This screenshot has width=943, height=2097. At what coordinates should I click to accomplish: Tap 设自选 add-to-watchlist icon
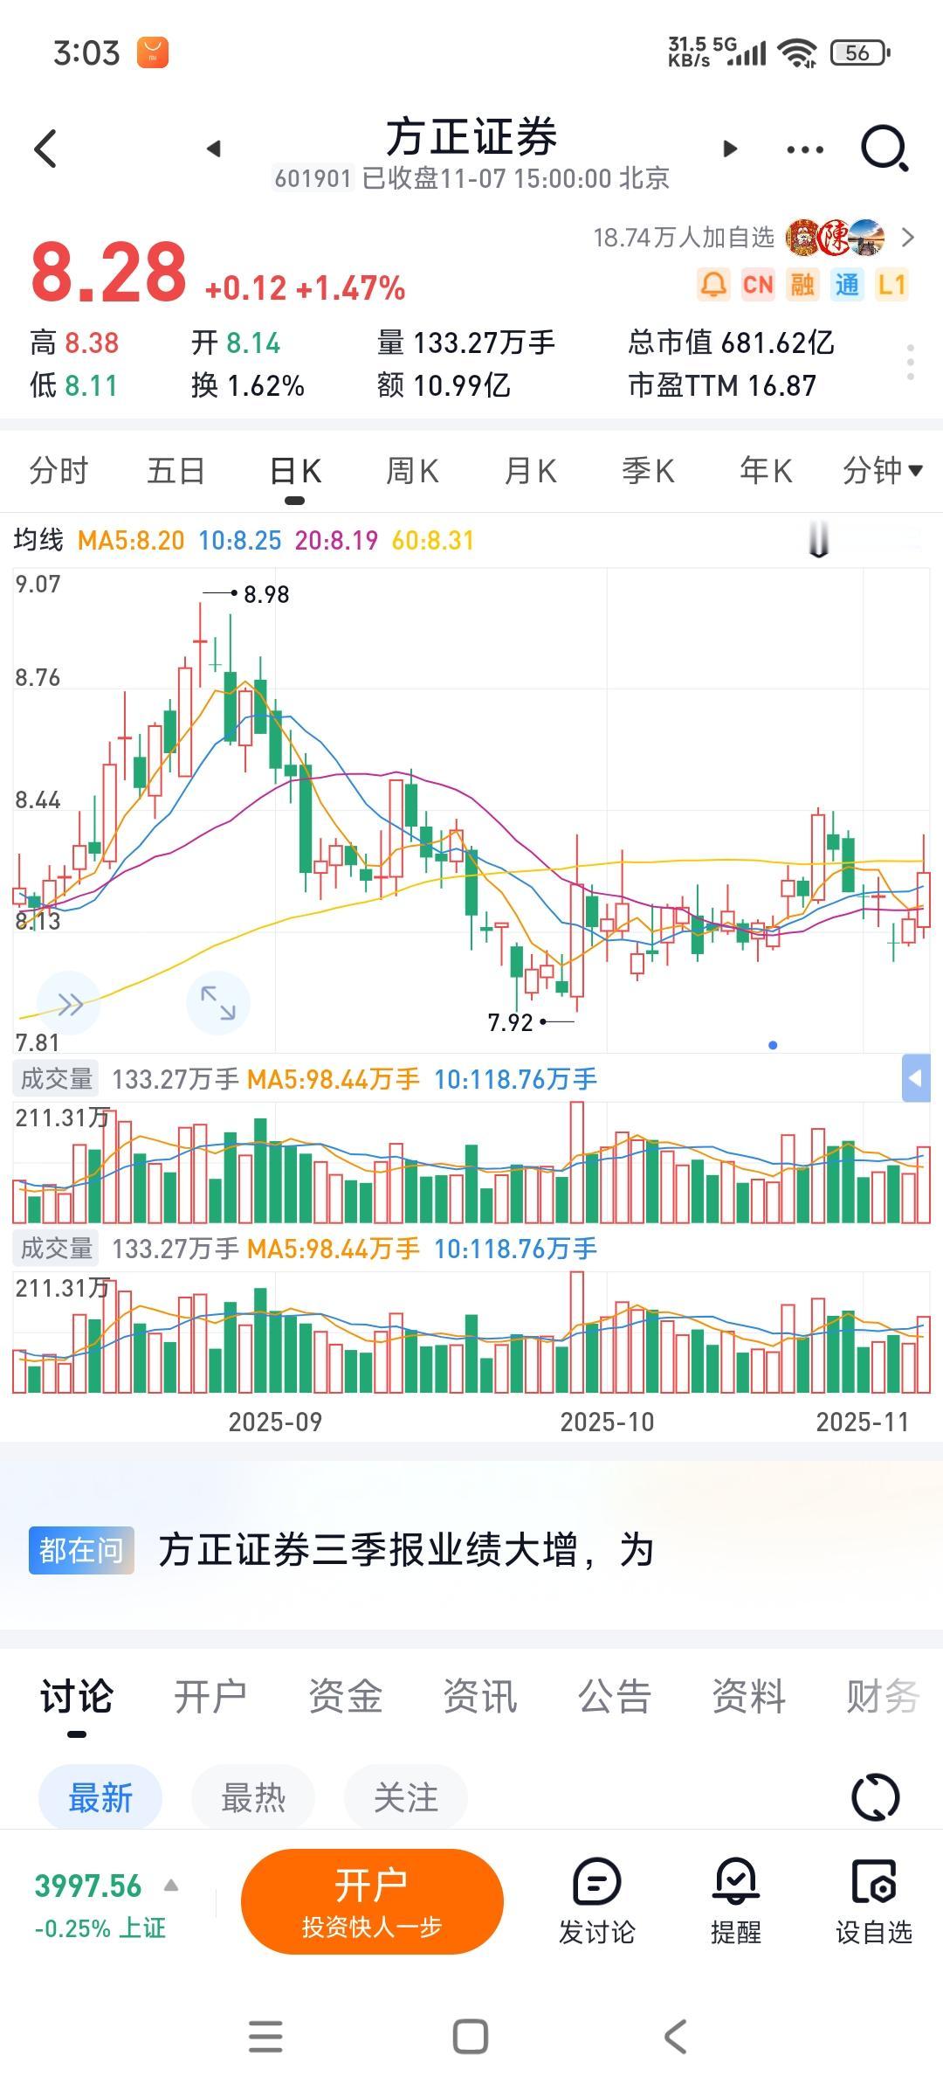click(874, 1901)
